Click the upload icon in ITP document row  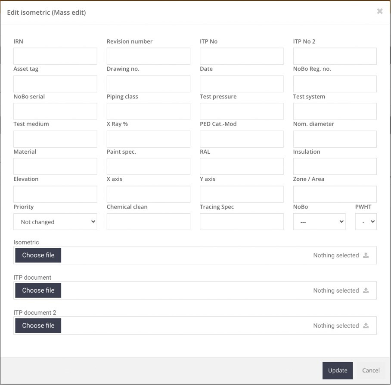(366, 290)
